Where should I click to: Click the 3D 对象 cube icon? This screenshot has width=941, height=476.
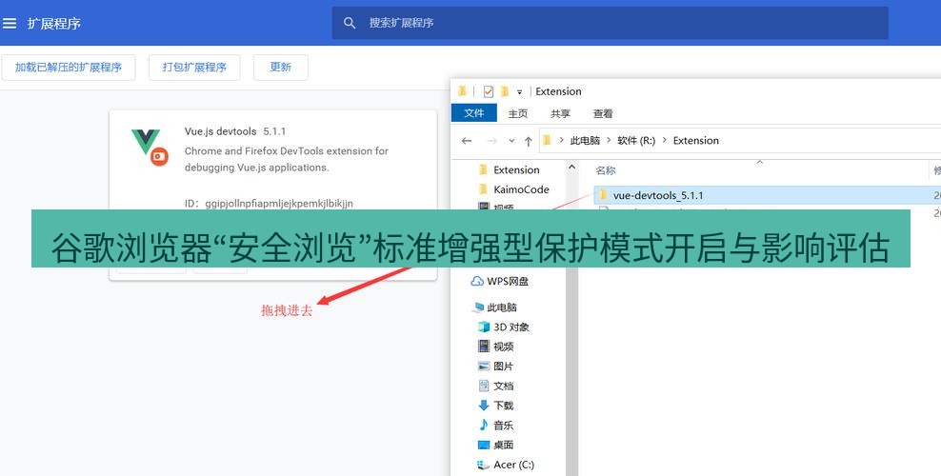tap(484, 327)
